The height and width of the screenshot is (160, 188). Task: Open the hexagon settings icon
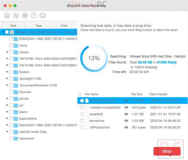[x=25, y=15]
